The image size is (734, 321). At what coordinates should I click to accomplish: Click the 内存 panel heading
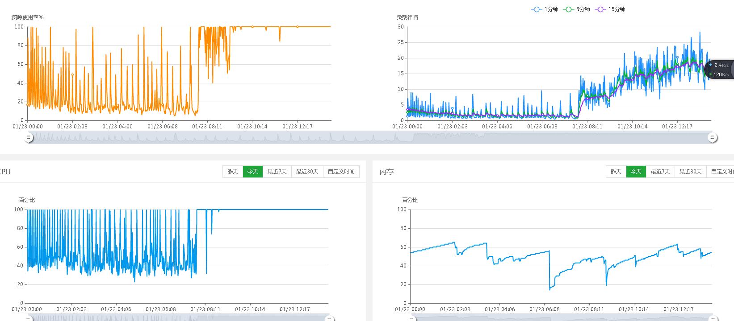386,172
